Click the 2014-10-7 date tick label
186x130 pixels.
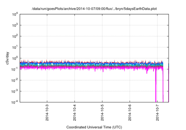(x=158, y=113)
